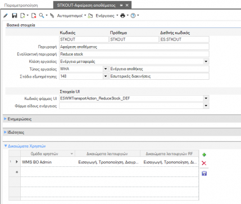Click the icon left of Ενέργειες
Screen dimensions: 241x204
(x=90, y=16)
